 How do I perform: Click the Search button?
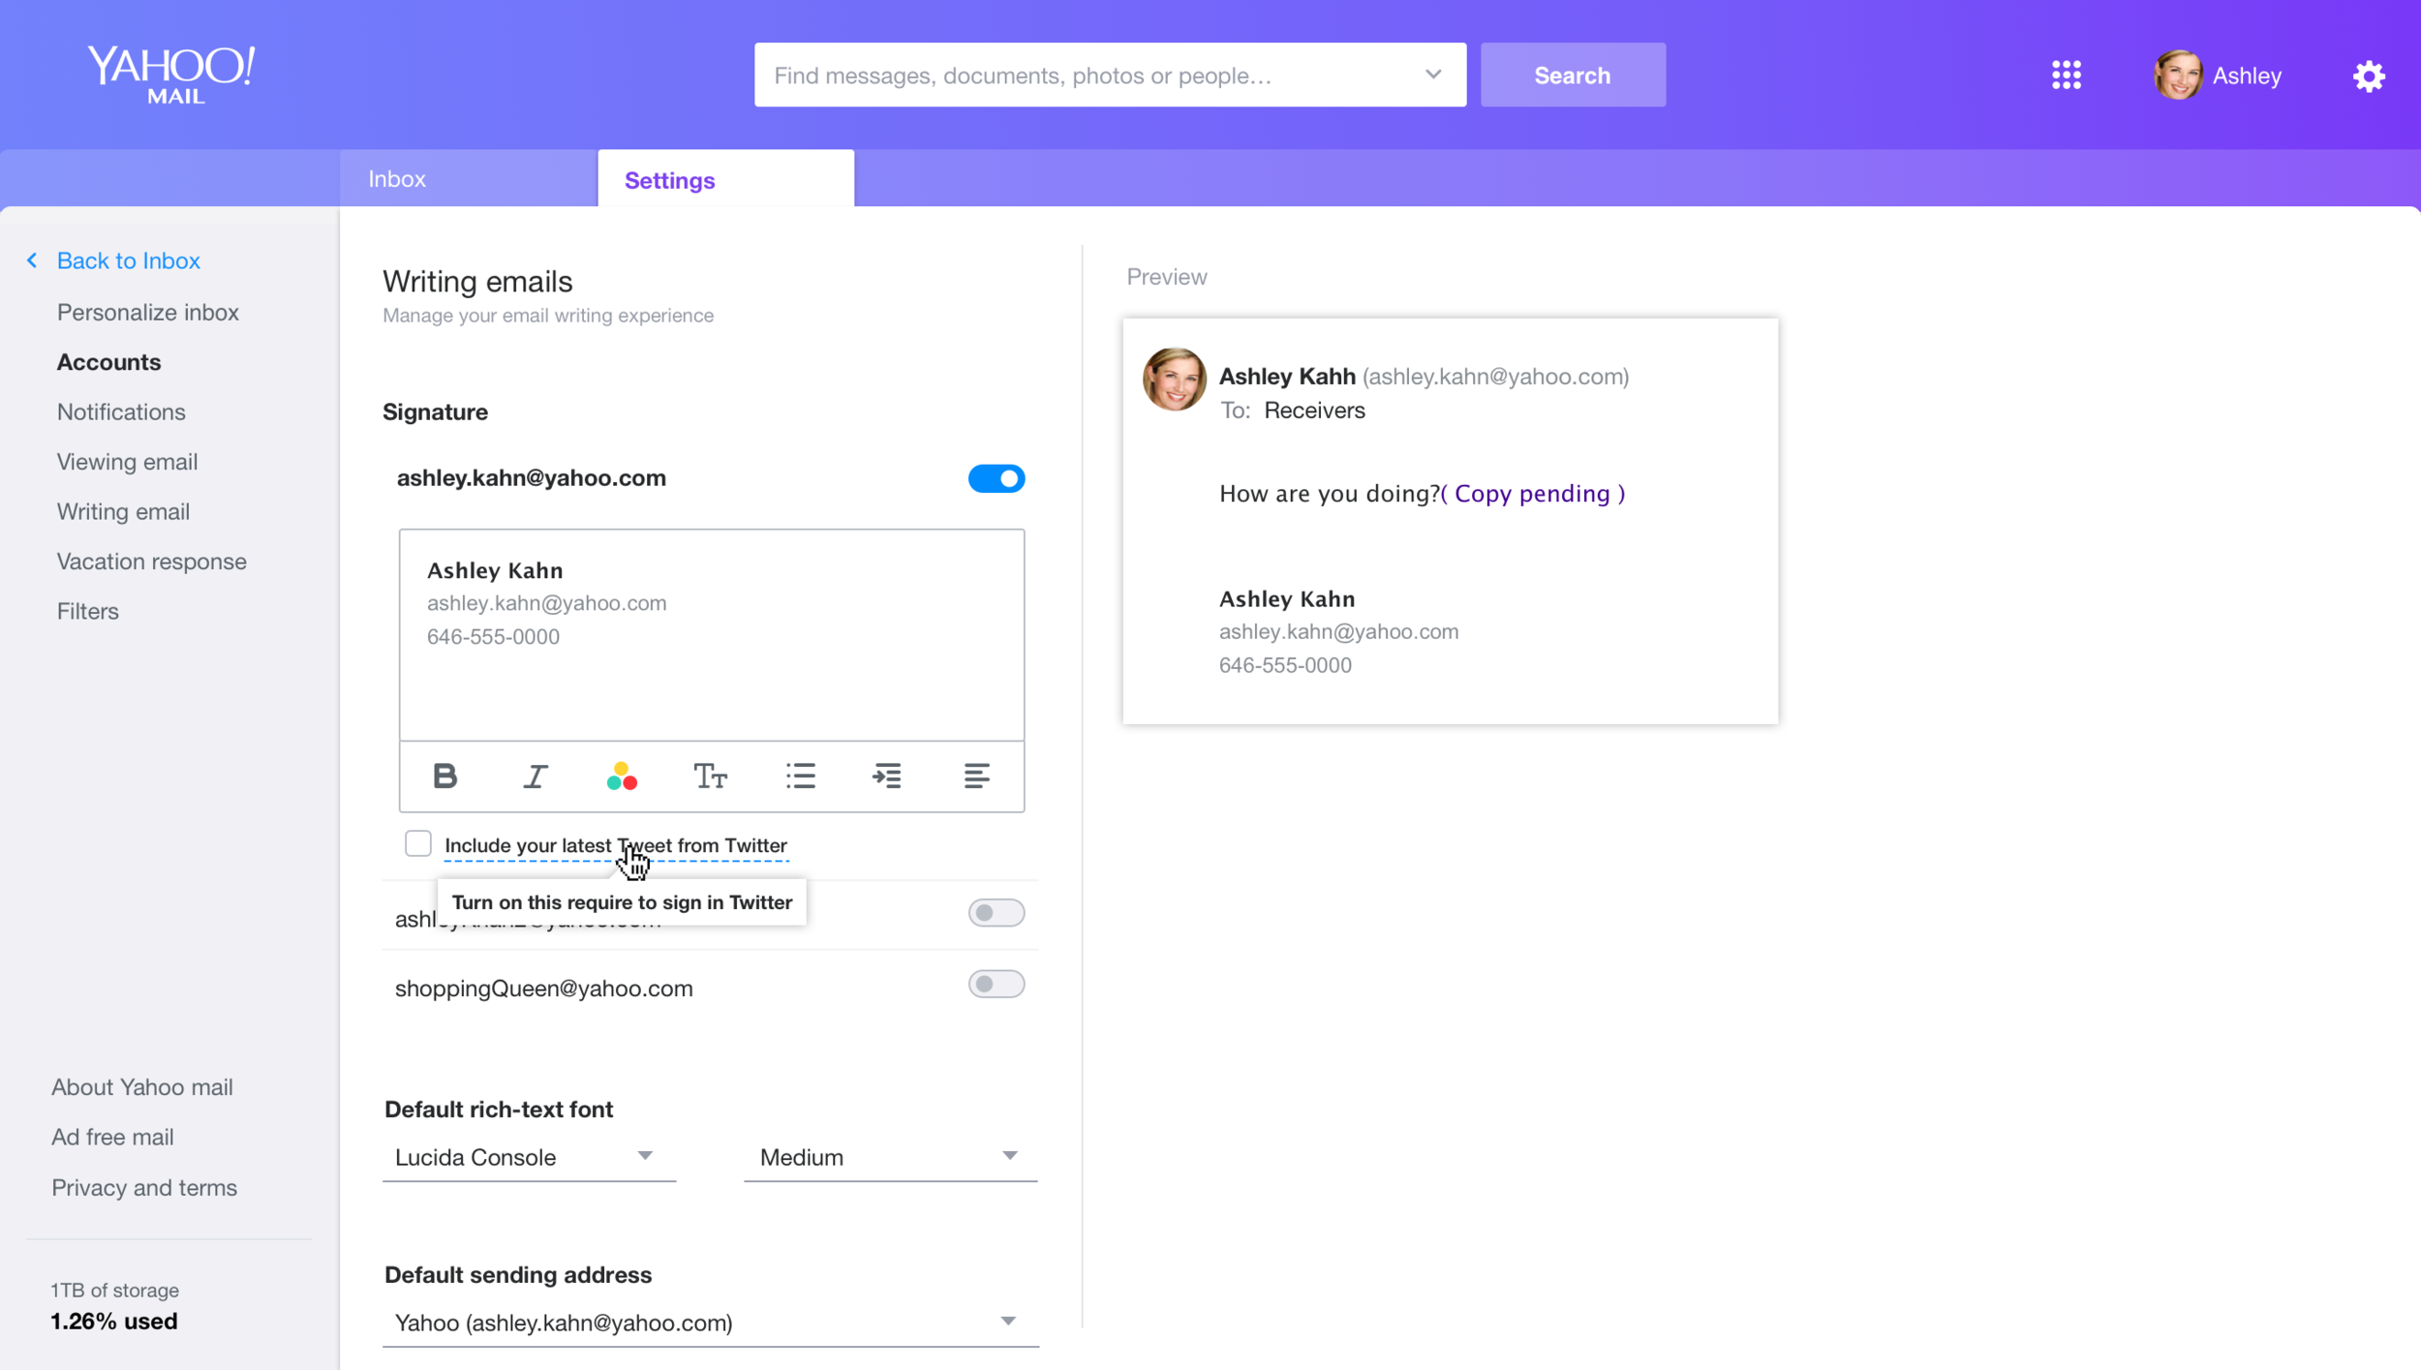point(1572,76)
